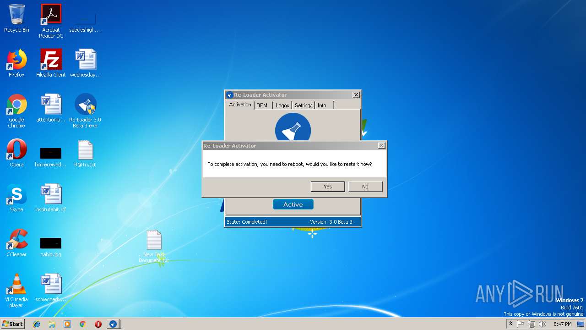Click Yes to restart now

coord(328,187)
